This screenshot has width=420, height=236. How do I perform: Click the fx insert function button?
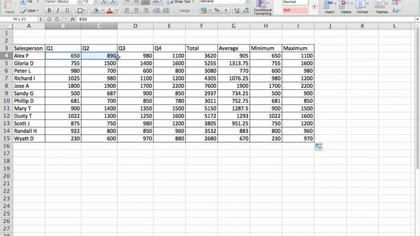click(73, 19)
